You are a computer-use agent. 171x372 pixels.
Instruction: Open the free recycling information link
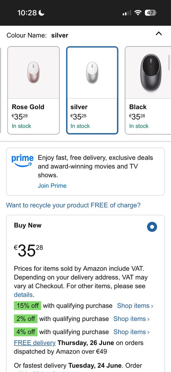(73, 205)
